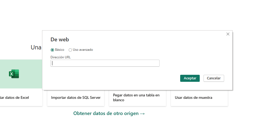The width and height of the screenshot is (270, 125).
Task: Click the Dirección URL field label
Action: point(61,57)
